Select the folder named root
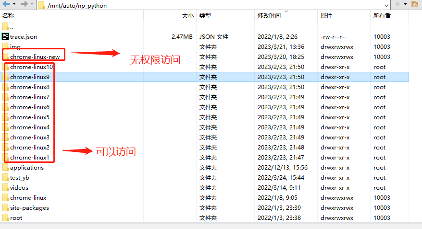The width and height of the screenshot is (422, 229). [x=16, y=218]
